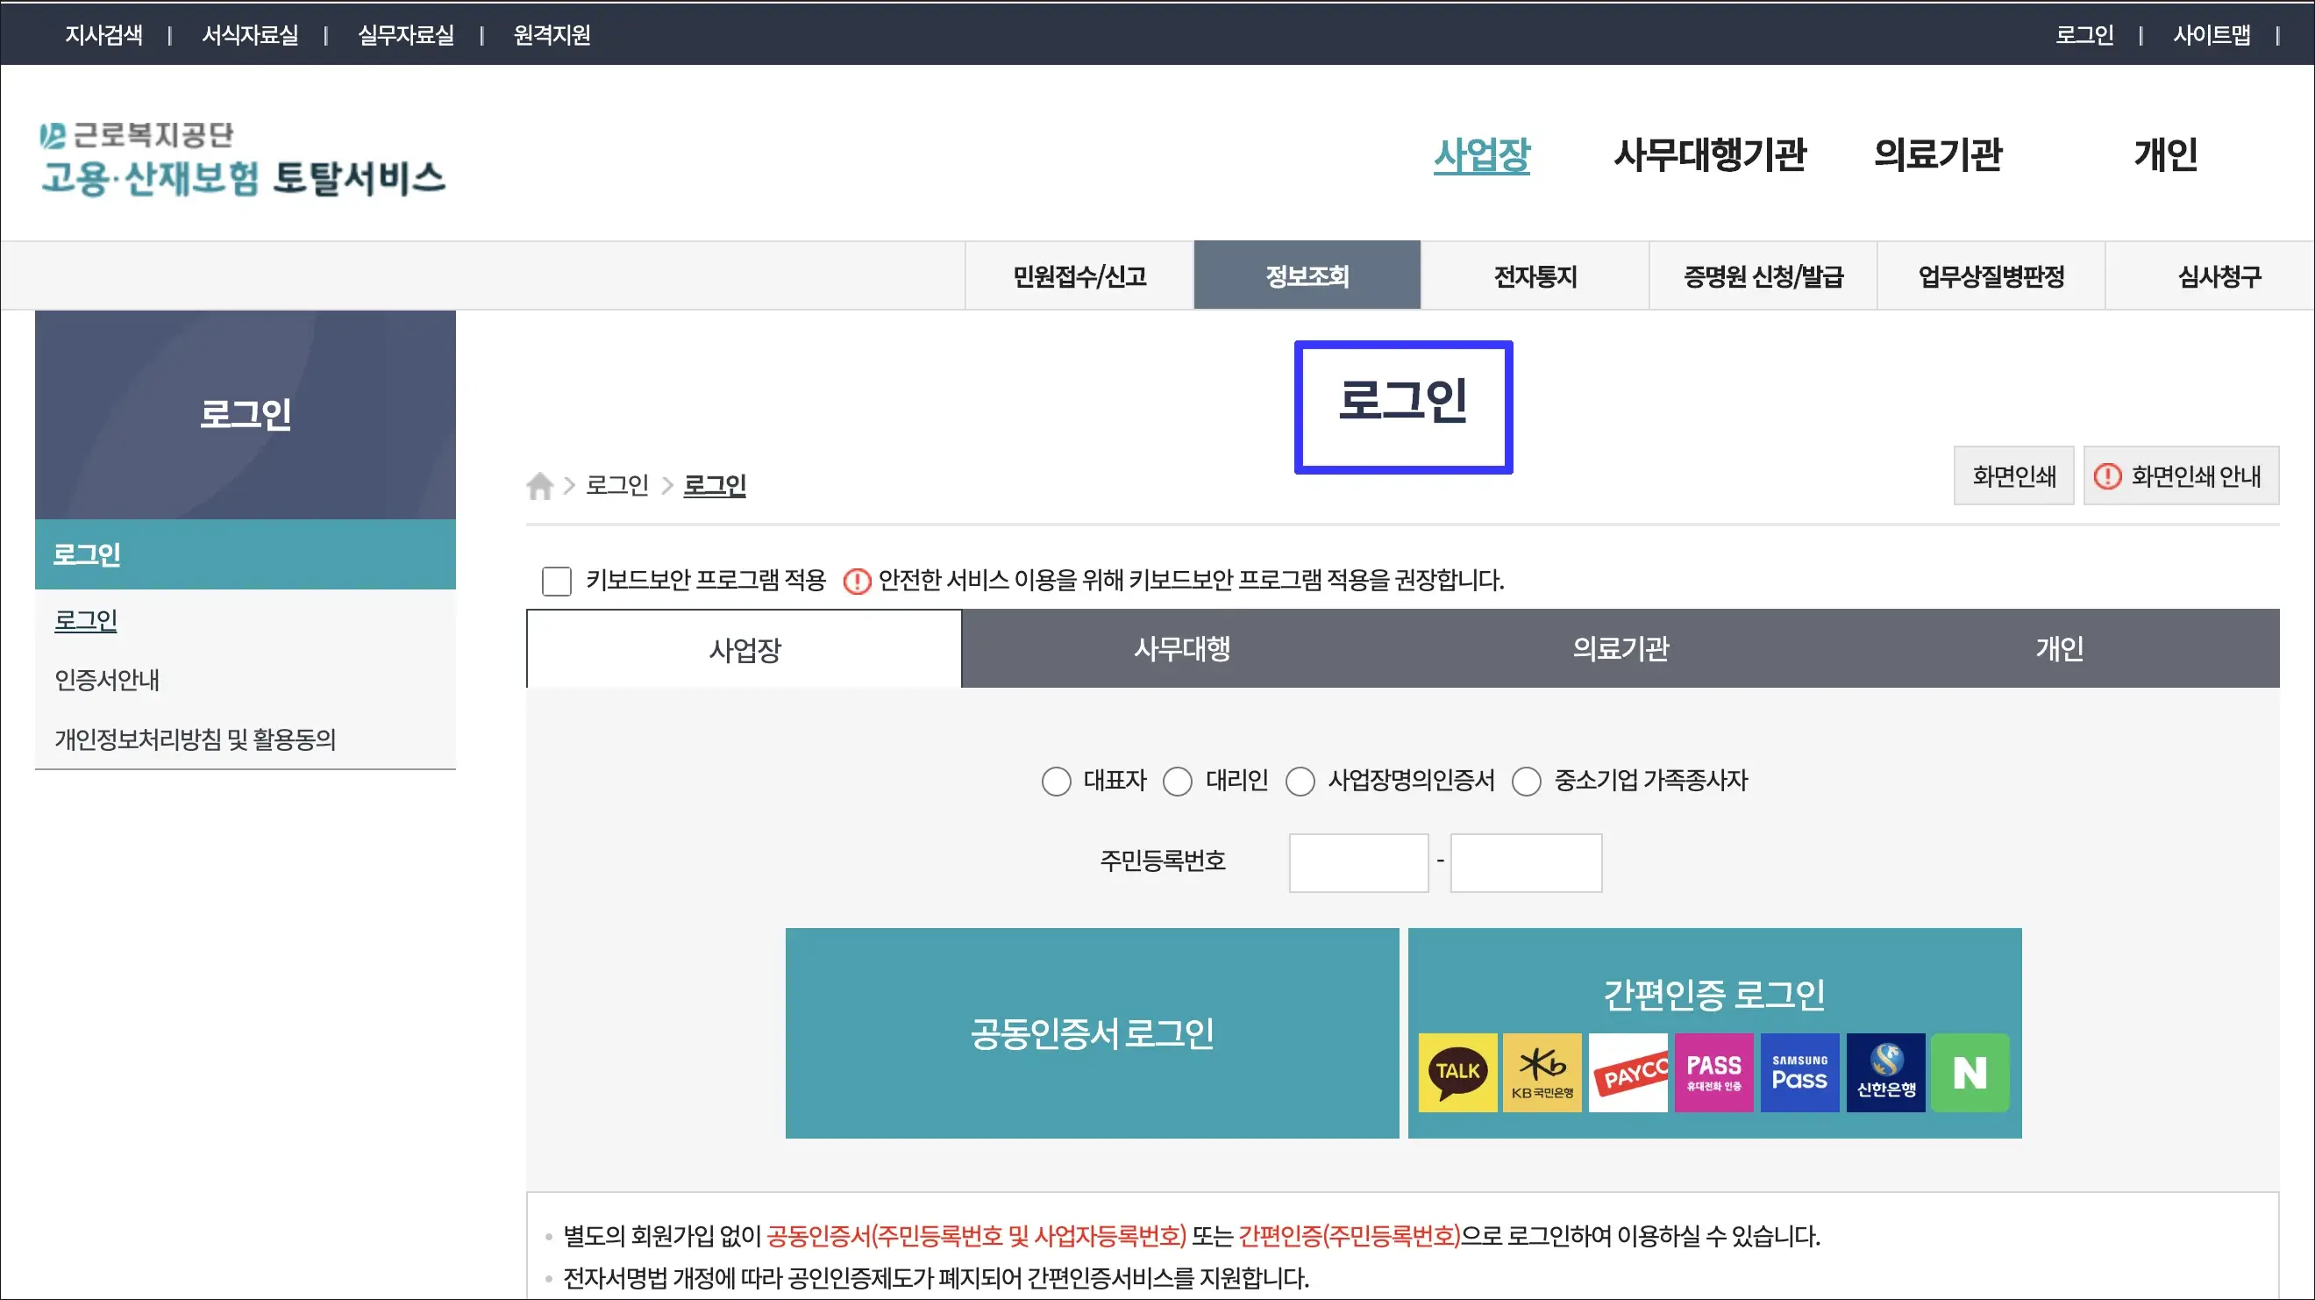Open 증명원 신청/발급 menu

1763,276
